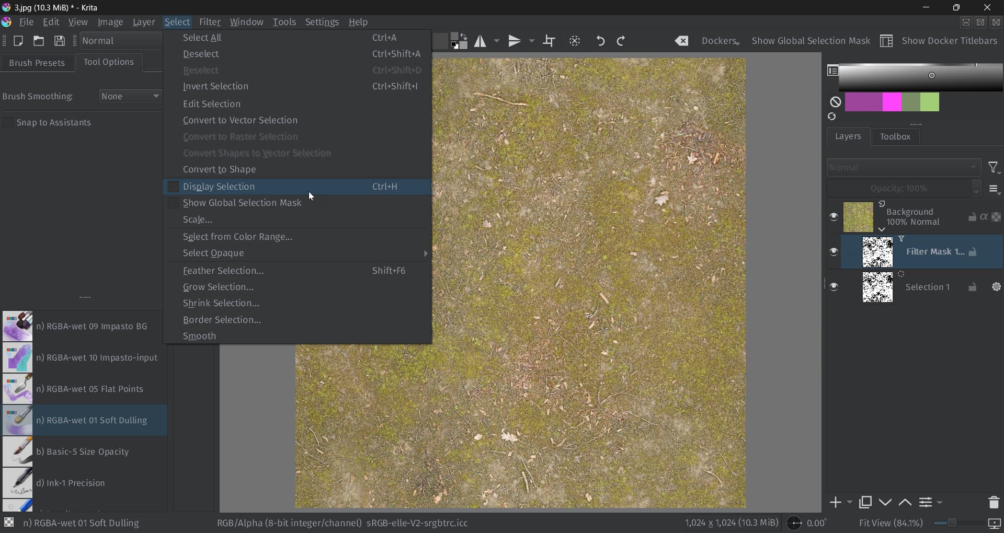Click the Redo arrow icon

coord(621,41)
